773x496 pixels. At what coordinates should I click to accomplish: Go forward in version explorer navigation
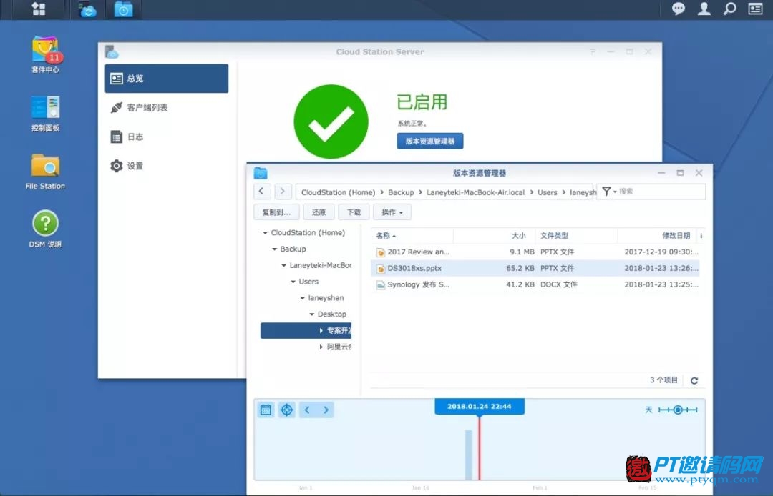click(282, 192)
